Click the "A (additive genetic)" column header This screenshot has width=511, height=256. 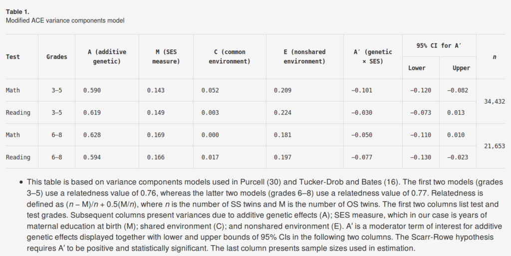point(107,56)
